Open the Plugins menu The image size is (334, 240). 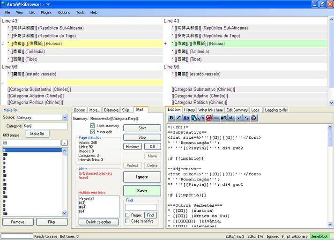coord(46,12)
